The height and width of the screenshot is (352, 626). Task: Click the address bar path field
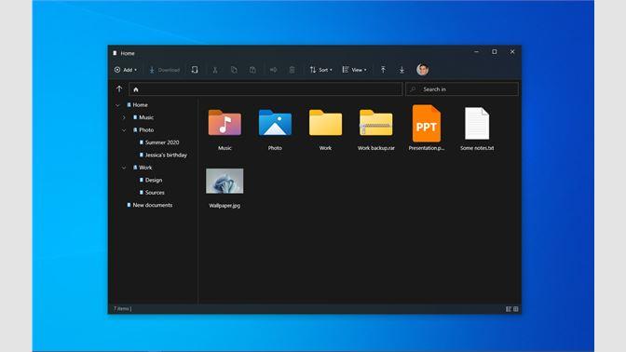click(265, 89)
